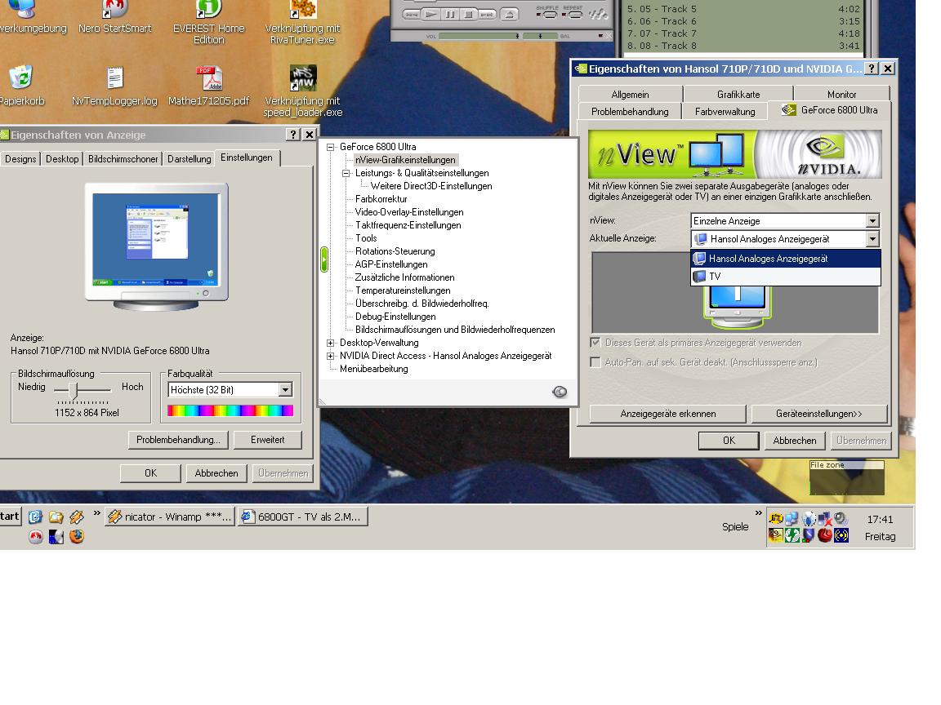Image resolution: width=941 pixels, height=705 pixels.
Task: Switch to 'nicator - Winamp' taskbar button
Action: [x=171, y=517]
